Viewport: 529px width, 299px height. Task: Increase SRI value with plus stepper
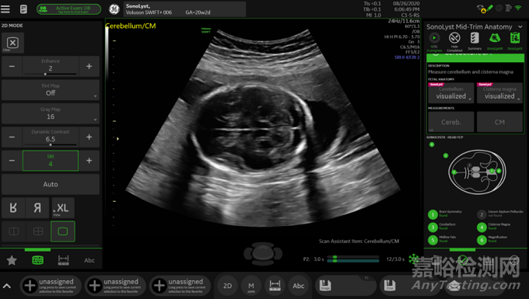pos(89,161)
